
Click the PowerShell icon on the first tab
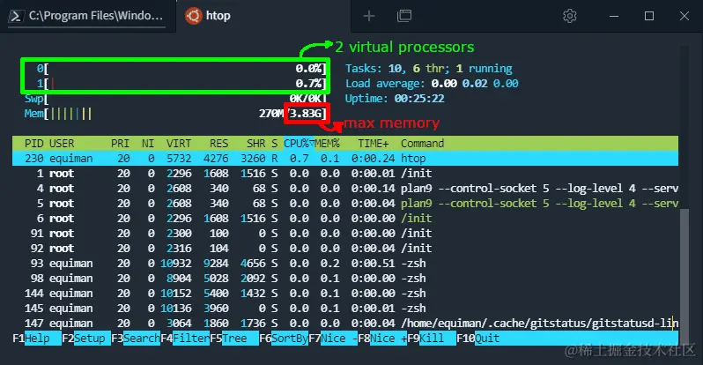click(x=16, y=16)
